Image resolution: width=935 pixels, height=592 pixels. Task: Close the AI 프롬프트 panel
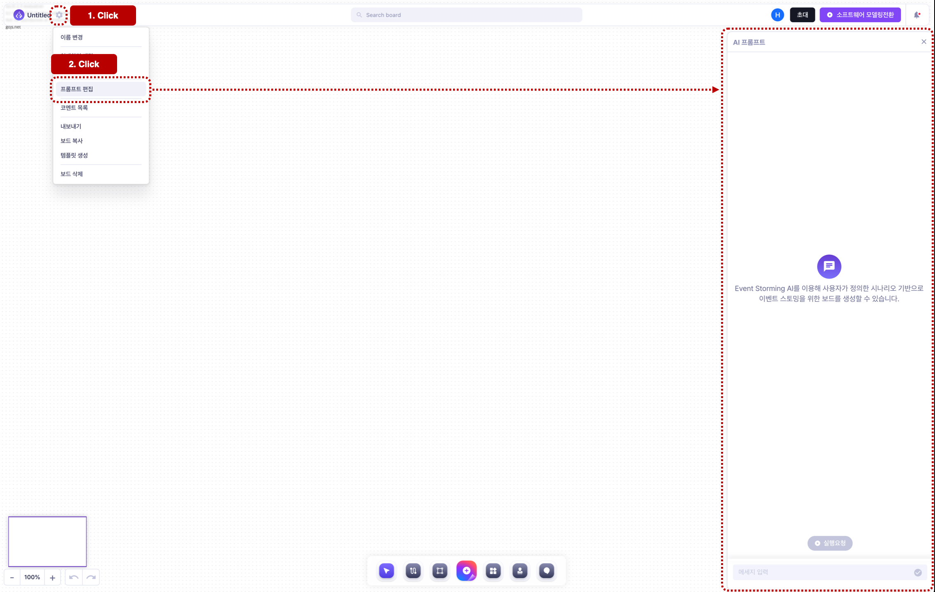[924, 42]
